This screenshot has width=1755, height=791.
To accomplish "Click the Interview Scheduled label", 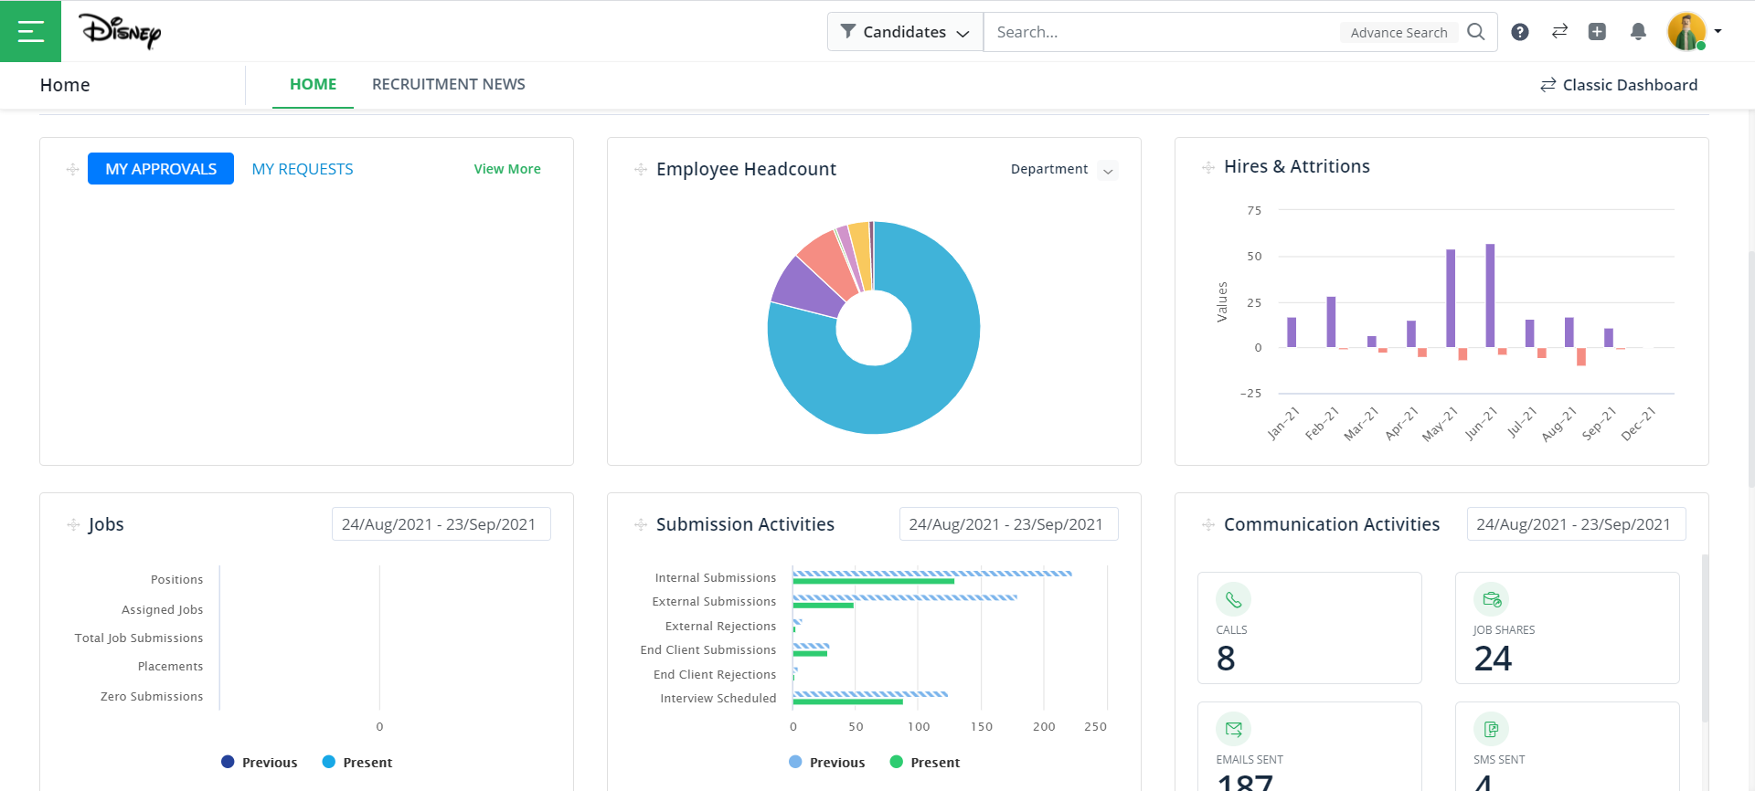I will pos(718,698).
